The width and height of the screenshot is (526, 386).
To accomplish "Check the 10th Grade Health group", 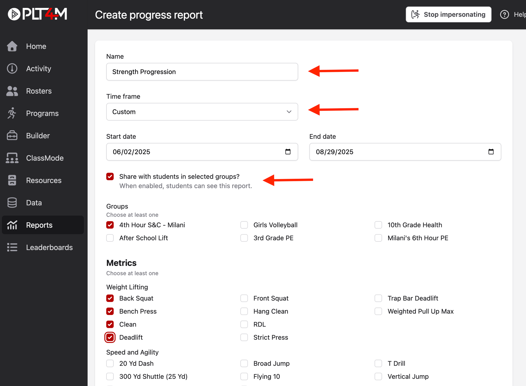I will [x=378, y=225].
